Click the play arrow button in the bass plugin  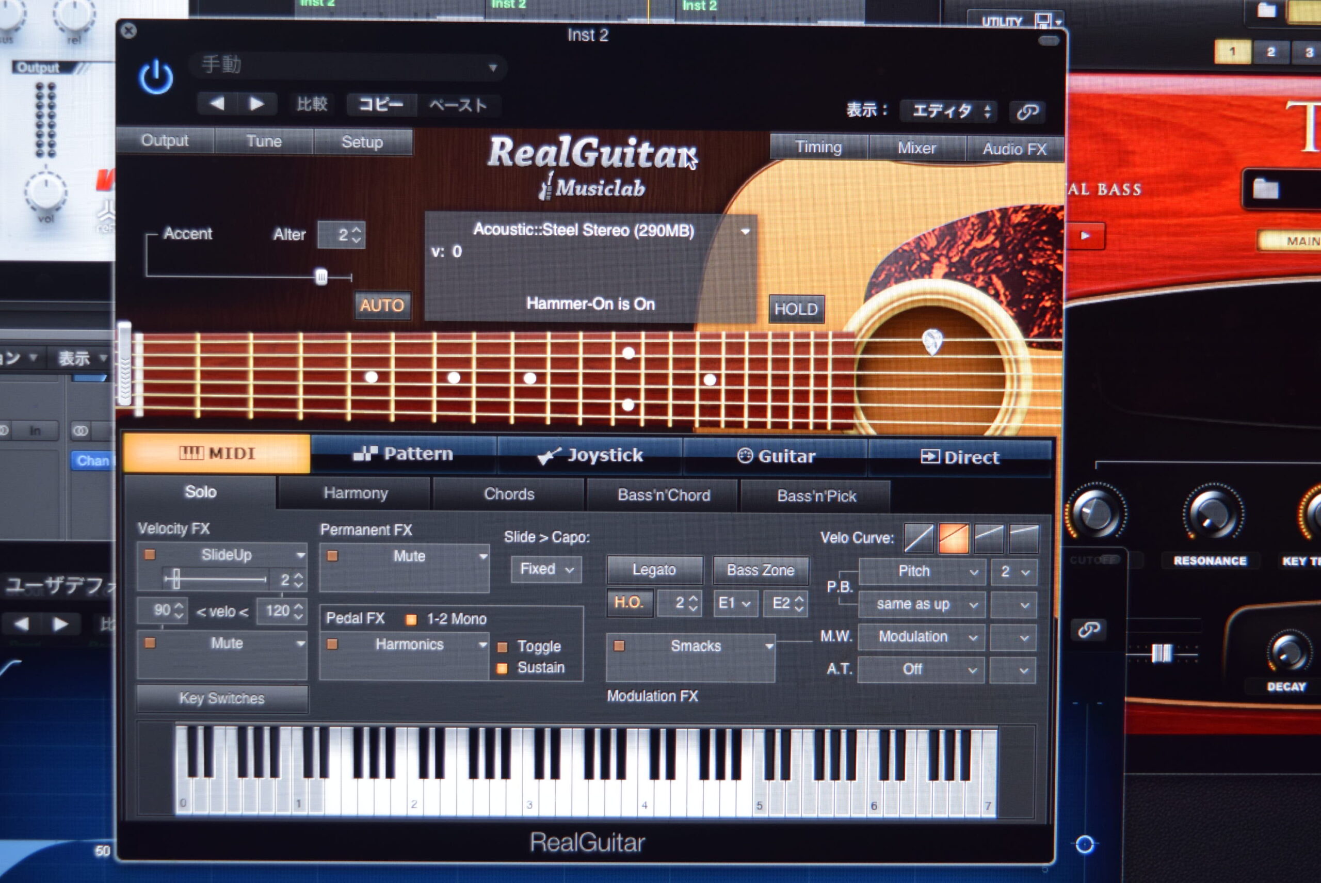1085,235
